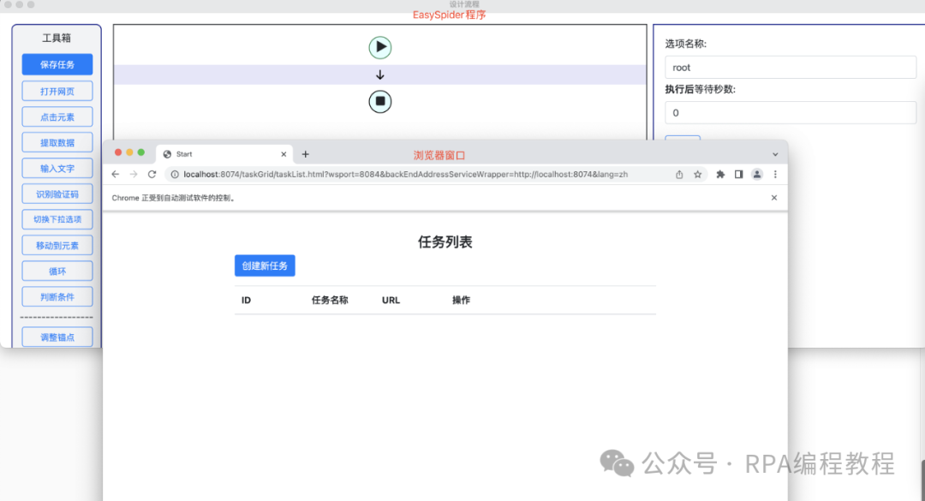Dismiss the Chrome automation notice bar
Screen dimensions: 925x501
774,198
